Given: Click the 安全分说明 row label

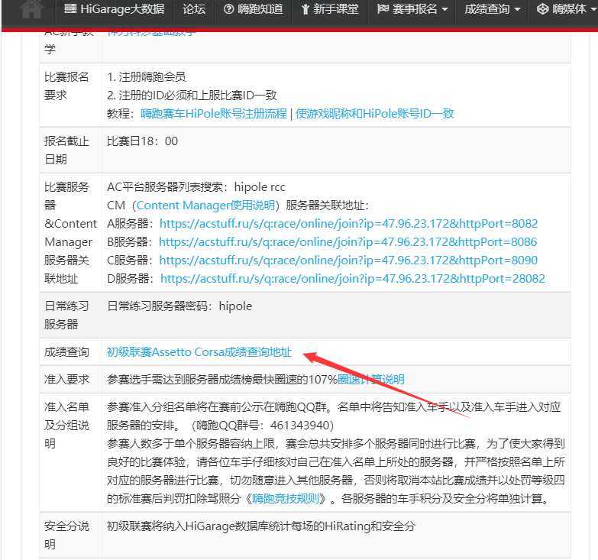Looking at the screenshot, I should point(66,535).
